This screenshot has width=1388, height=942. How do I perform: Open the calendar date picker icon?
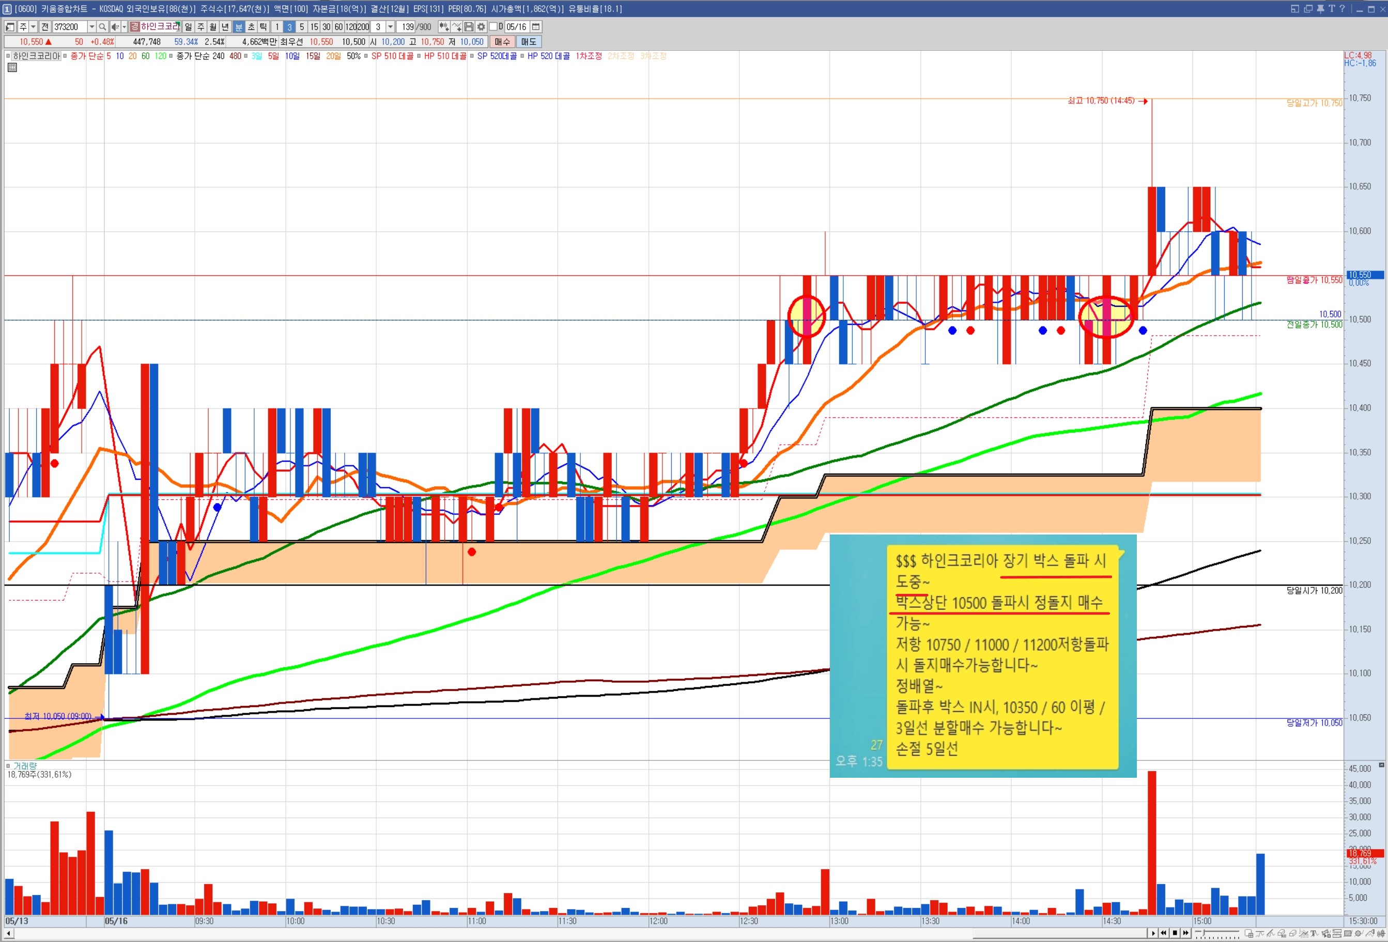click(536, 27)
